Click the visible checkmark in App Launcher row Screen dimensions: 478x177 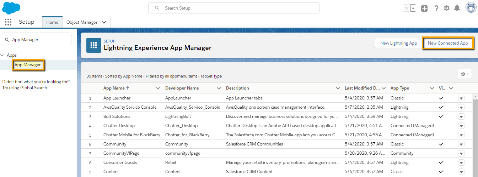coord(441,98)
